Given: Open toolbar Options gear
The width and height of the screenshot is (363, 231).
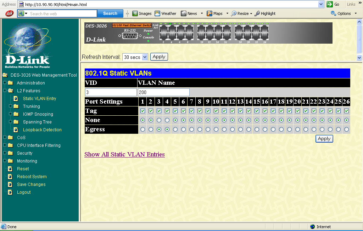Looking at the screenshot, I should [333, 13].
